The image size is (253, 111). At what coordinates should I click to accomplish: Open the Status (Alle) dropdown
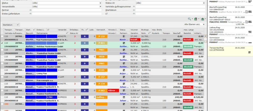(x=100, y=3)
